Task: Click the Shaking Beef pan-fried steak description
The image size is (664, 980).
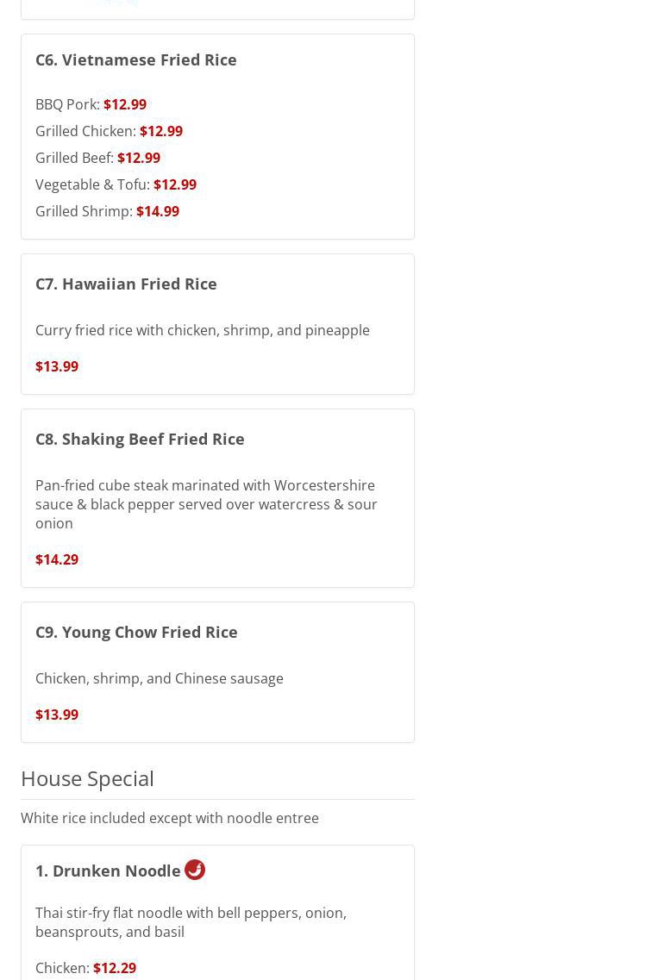Action: [206, 504]
